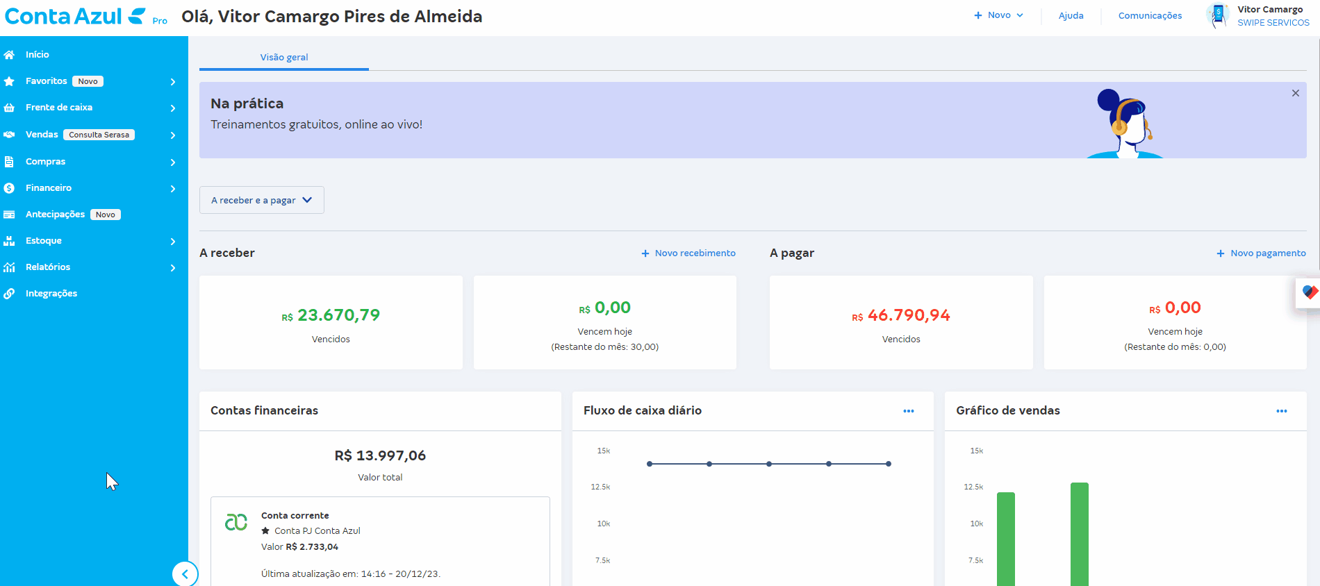Collapse the sidebar with the round arrow button
The width and height of the screenshot is (1320, 586).
tap(185, 574)
